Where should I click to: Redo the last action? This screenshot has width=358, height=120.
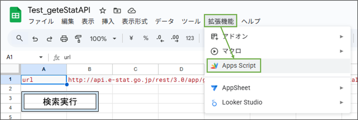[x=49, y=38]
